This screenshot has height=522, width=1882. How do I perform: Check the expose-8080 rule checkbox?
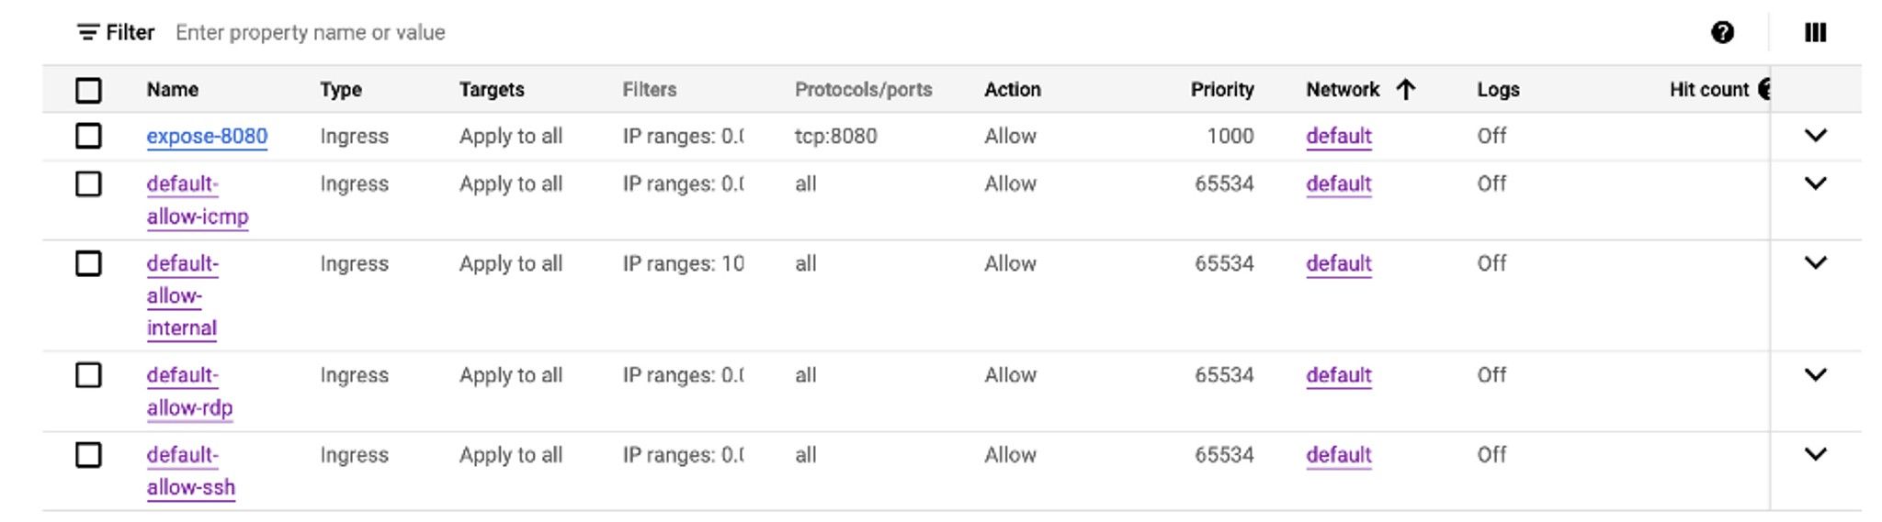pos(88,136)
